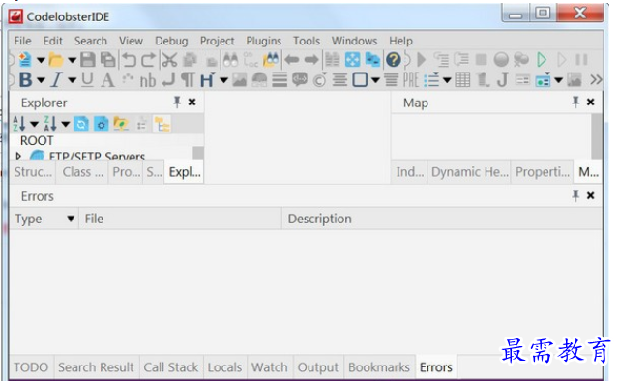Toggle Underline formatting button
The width and height of the screenshot is (619, 381).
coord(88,80)
